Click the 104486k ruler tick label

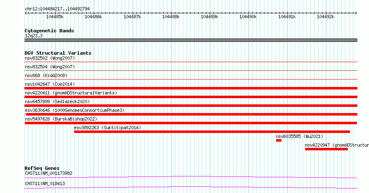[93, 17]
